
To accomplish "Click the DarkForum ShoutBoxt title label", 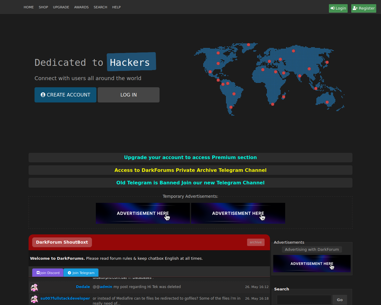I will [62, 242].
